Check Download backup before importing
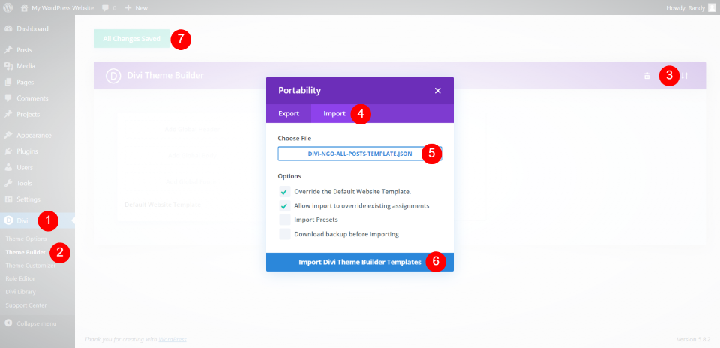Viewport: 720px width, 348px height. (285, 234)
